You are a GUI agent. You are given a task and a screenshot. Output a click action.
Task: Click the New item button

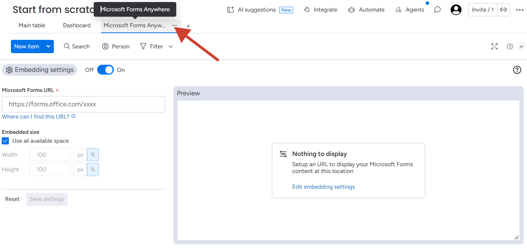pyautogui.click(x=27, y=46)
